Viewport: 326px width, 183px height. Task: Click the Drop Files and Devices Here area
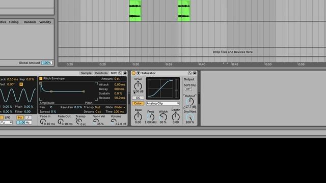tap(233, 52)
